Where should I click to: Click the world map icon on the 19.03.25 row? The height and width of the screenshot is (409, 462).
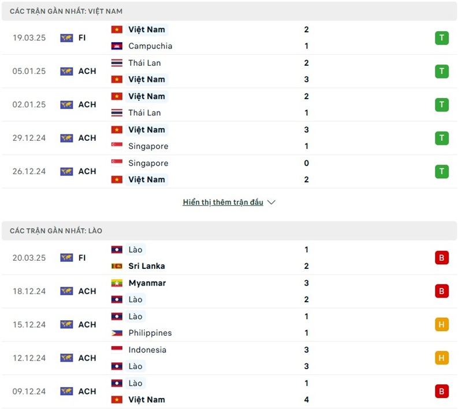(x=66, y=38)
